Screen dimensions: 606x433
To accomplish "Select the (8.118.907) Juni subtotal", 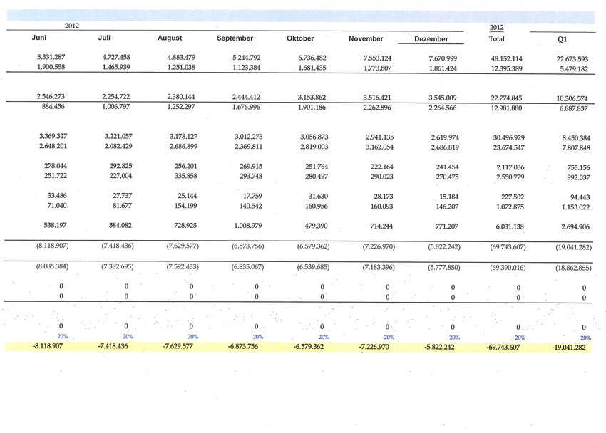I will coord(53,246).
